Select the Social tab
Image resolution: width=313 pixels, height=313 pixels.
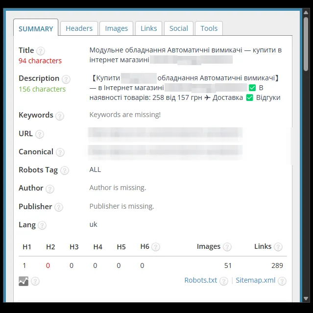point(179,28)
